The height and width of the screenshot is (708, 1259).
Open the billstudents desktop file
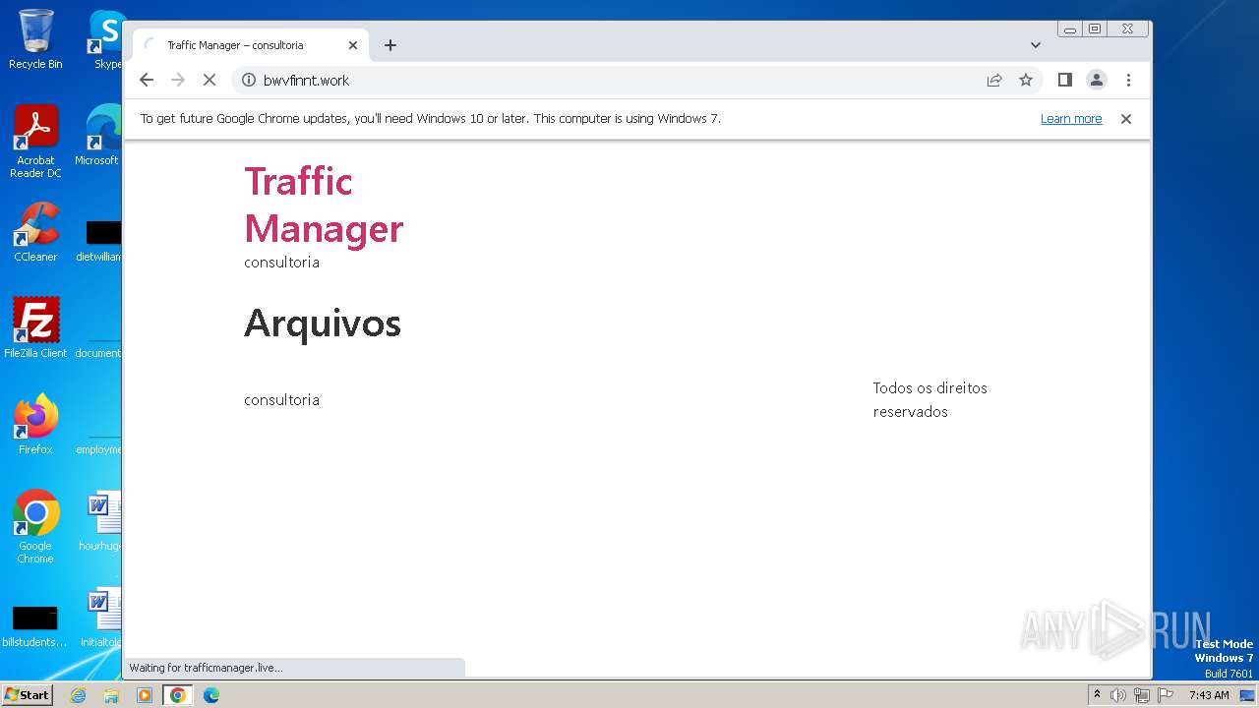click(34, 625)
